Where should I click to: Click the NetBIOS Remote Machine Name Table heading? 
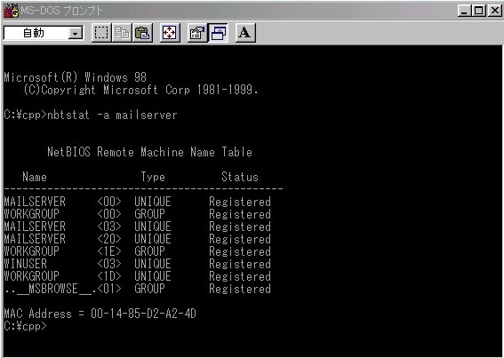pyautogui.click(x=150, y=152)
